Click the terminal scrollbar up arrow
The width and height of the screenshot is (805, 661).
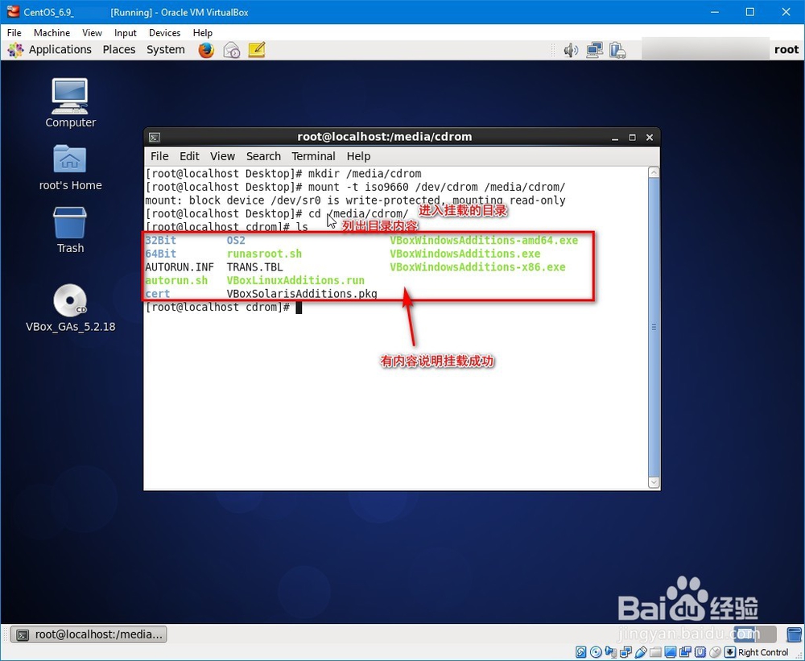coord(654,172)
